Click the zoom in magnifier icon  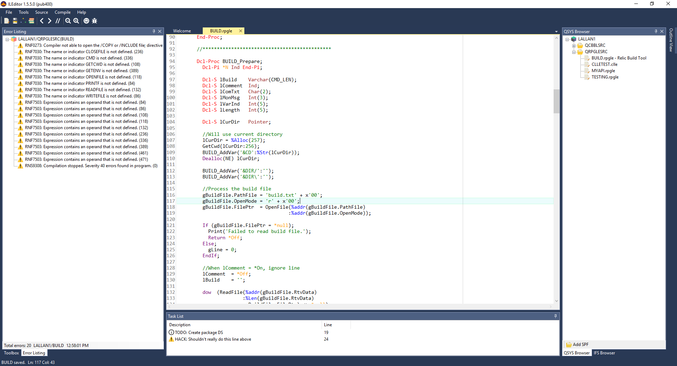click(x=76, y=21)
